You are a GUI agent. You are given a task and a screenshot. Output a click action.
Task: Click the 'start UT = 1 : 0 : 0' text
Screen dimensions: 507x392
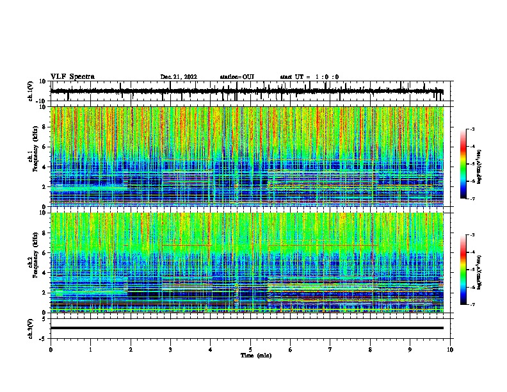pyautogui.click(x=309, y=77)
